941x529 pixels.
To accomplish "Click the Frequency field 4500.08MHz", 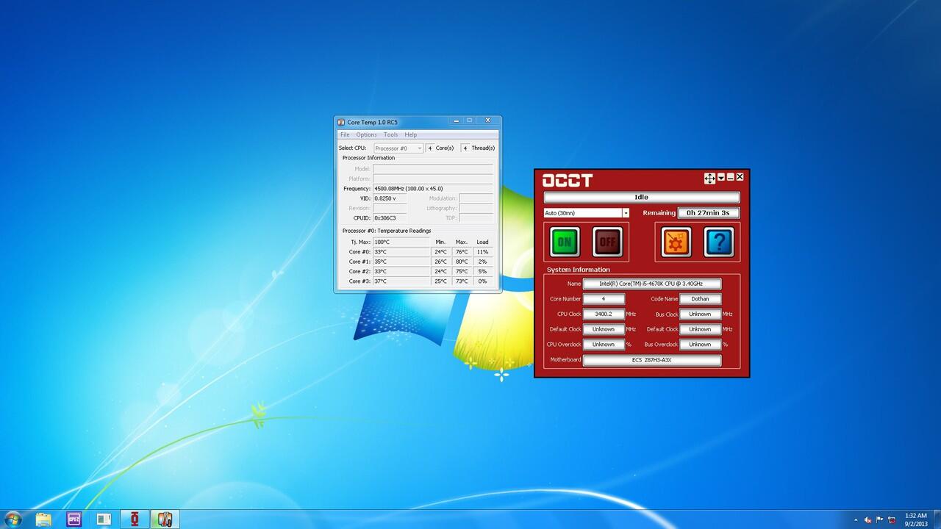I will (x=432, y=189).
